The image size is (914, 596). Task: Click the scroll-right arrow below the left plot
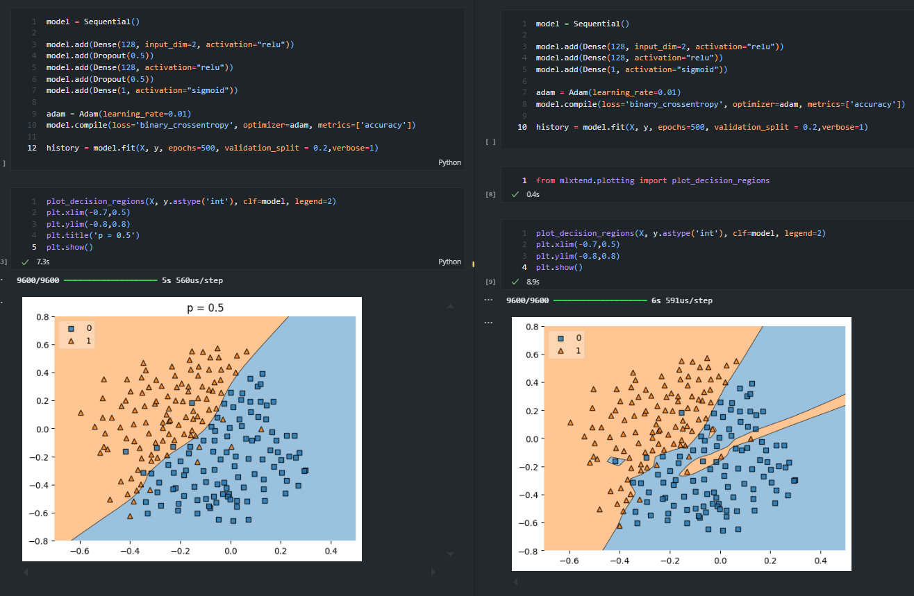[x=432, y=572]
